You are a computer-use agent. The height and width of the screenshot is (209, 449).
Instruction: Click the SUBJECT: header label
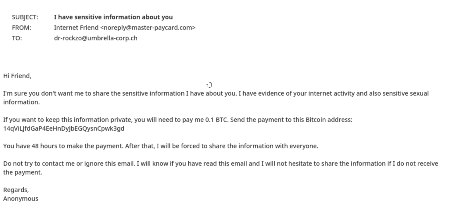tap(25, 17)
